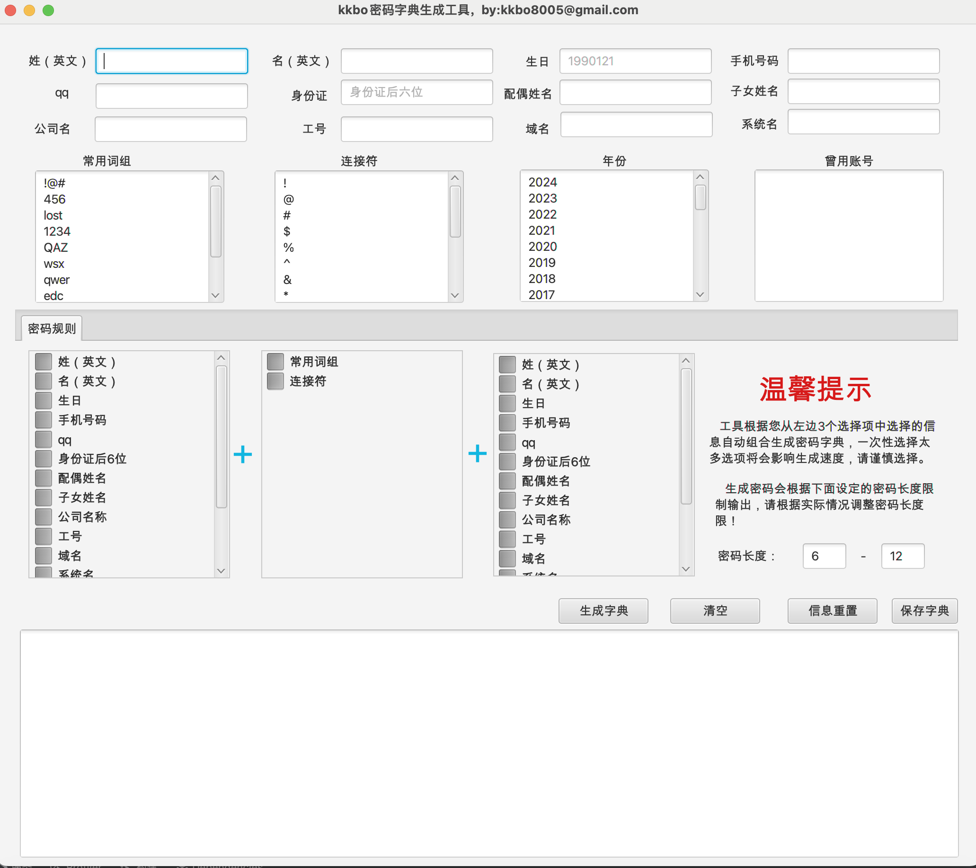The image size is (976, 868).
Task: Check 手机号码 in the third rule list
Action: point(507,423)
